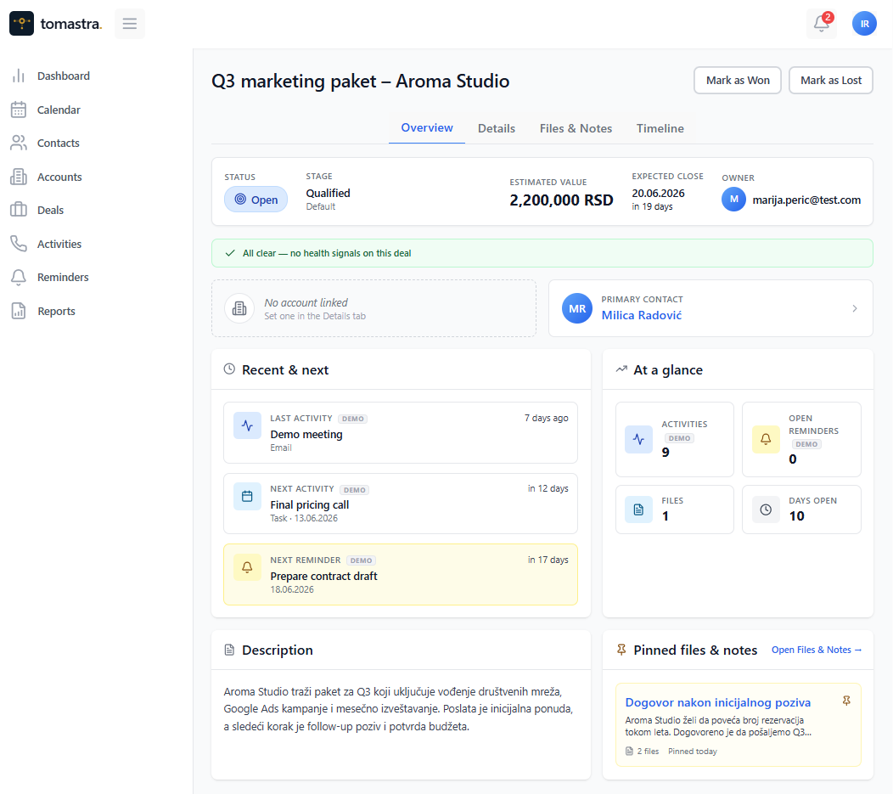Open Milica Radović contact link
The height and width of the screenshot is (794, 893).
(641, 315)
